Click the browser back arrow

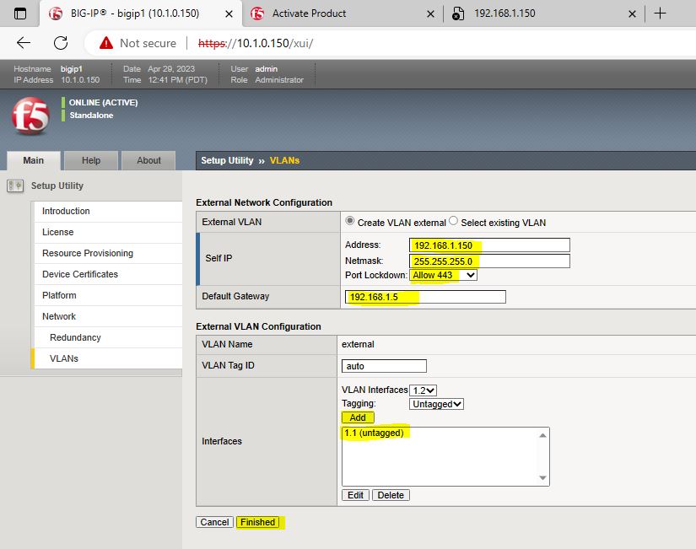click(24, 43)
